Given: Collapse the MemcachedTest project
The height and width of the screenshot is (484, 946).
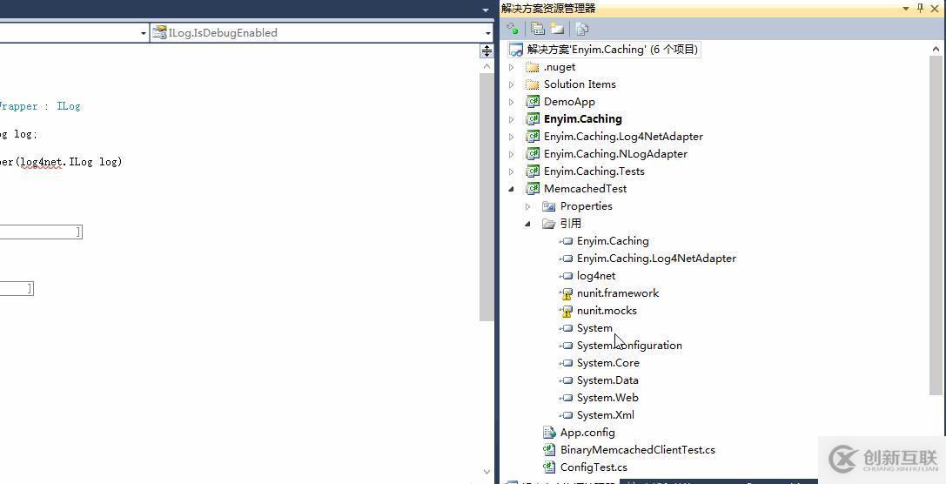Looking at the screenshot, I should pos(512,189).
